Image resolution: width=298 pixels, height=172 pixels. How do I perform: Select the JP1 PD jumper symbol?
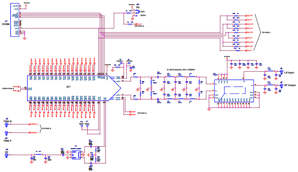pos(137,12)
